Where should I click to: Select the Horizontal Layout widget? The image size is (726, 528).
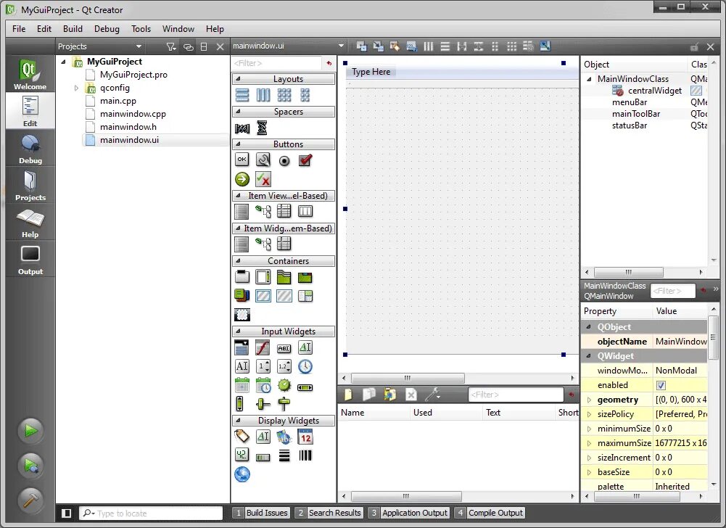coord(263,96)
